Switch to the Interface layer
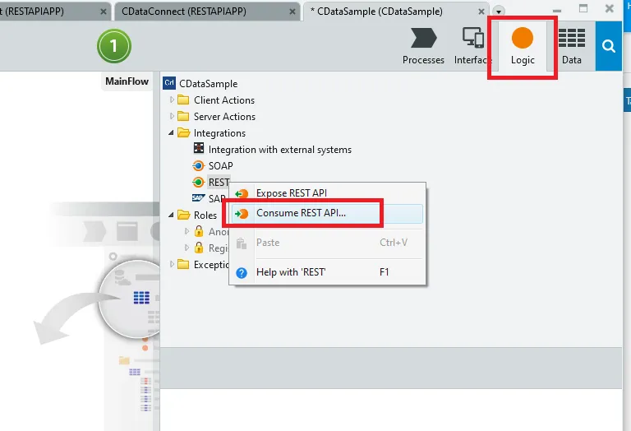Viewport: 631px width, 431px height. click(472, 45)
